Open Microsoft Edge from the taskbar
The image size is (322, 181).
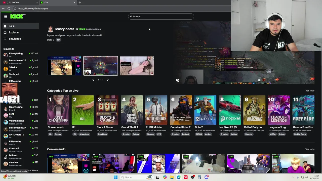click(179, 177)
